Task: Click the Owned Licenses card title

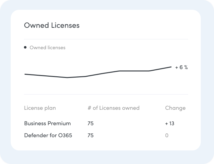Action: tap(52, 26)
